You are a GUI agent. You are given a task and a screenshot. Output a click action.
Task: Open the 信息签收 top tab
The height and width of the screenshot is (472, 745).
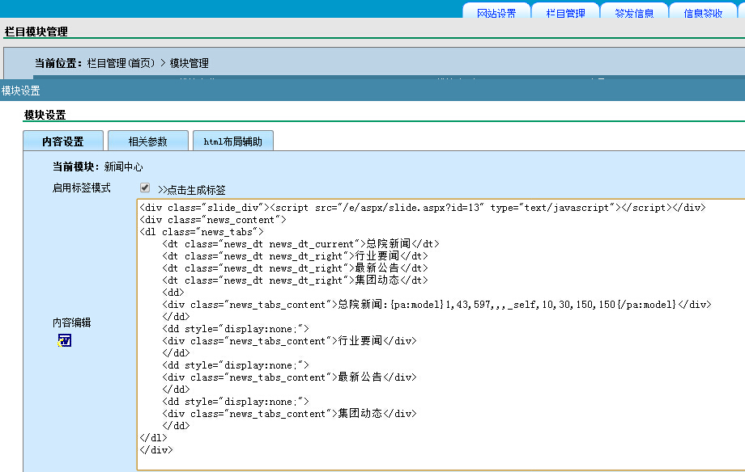(703, 13)
